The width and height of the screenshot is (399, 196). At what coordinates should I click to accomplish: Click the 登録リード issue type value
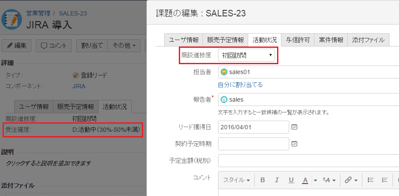click(x=90, y=75)
